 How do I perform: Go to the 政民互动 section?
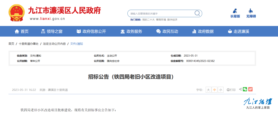[x=167, y=31]
